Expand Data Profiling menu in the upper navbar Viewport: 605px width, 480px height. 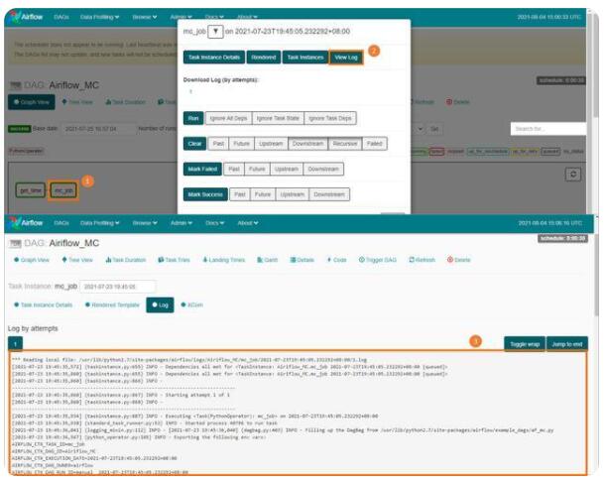[x=99, y=17]
